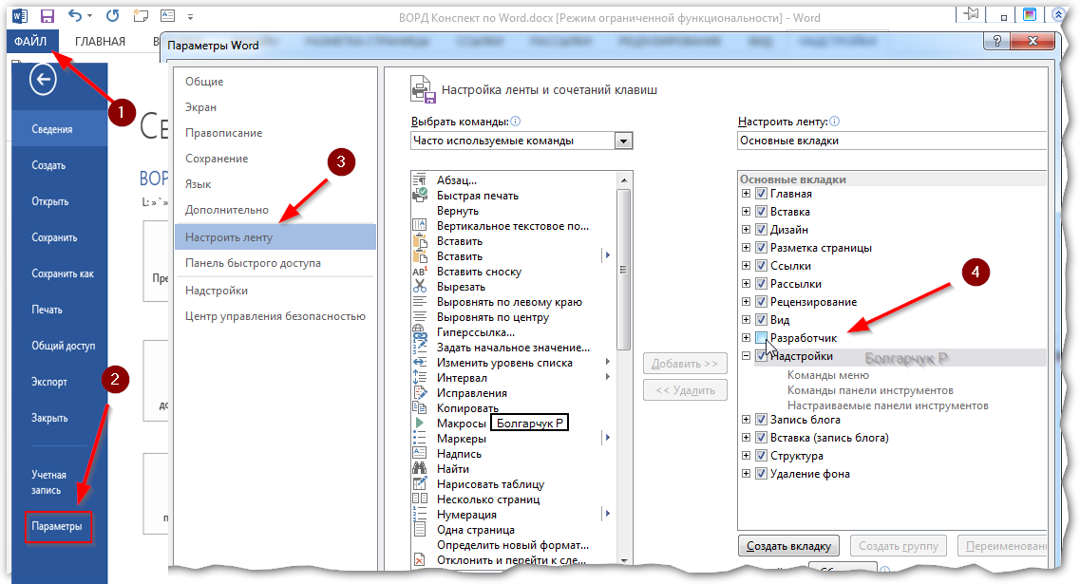Expand the Запись блога node
1080x584 pixels.
point(746,419)
